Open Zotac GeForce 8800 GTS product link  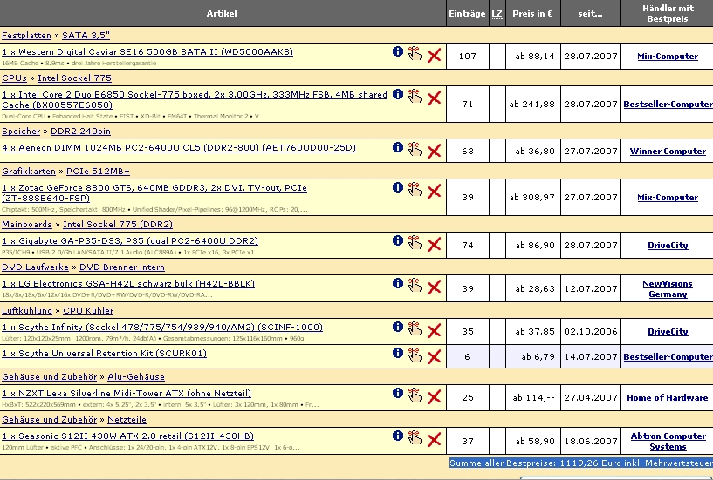click(x=154, y=193)
